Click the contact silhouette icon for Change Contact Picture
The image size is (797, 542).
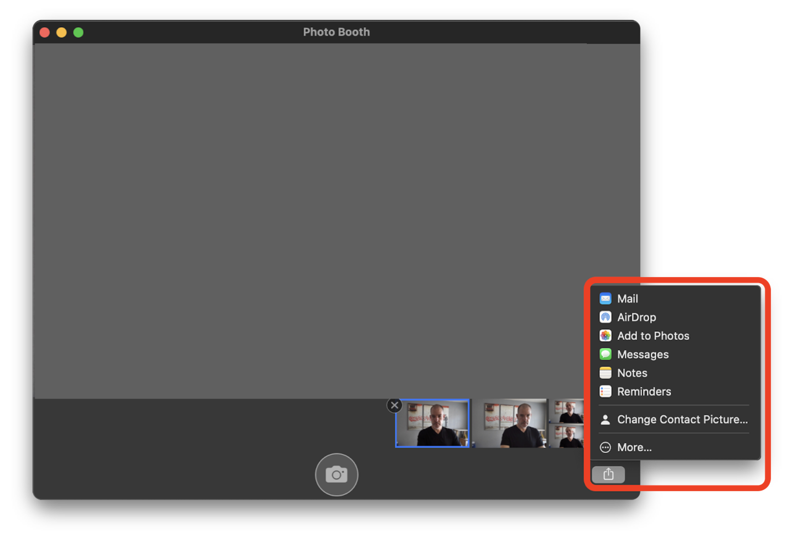605,419
